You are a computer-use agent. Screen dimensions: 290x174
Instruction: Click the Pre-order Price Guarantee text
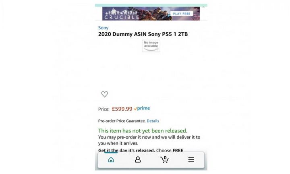pyautogui.click(x=122, y=121)
